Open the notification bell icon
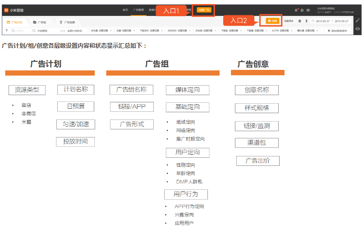The width and height of the screenshot is (363, 229). pos(296,10)
